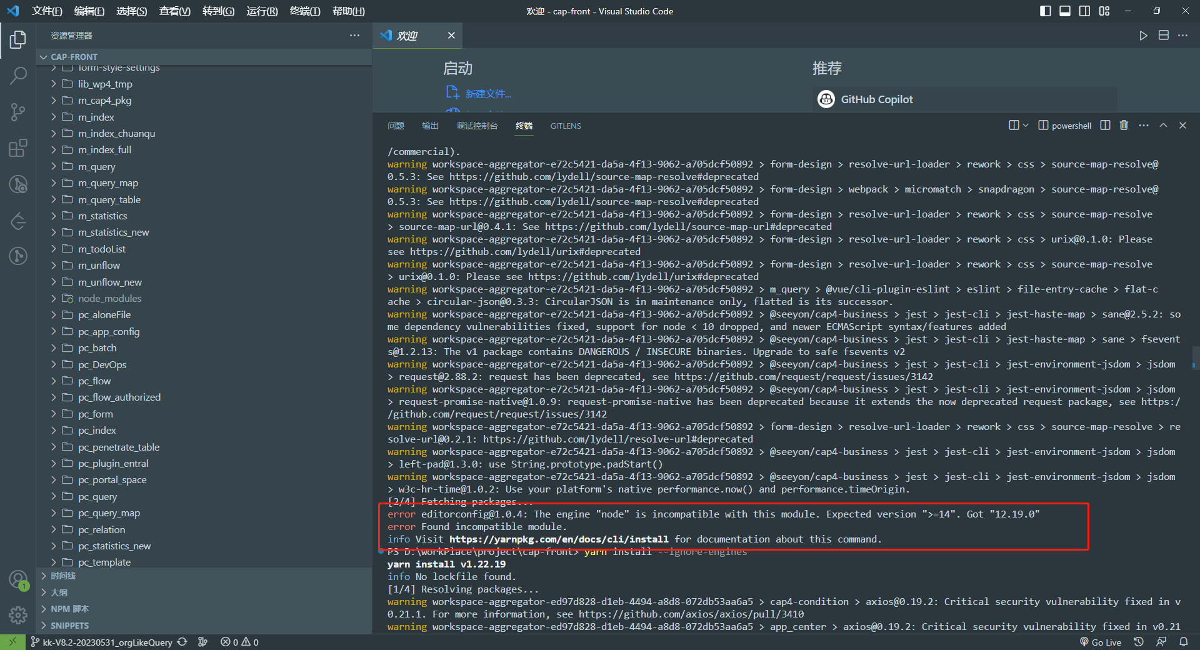Select the m_statistics_new folder
The height and width of the screenshot is (650, 1200).
click(113, 232)
